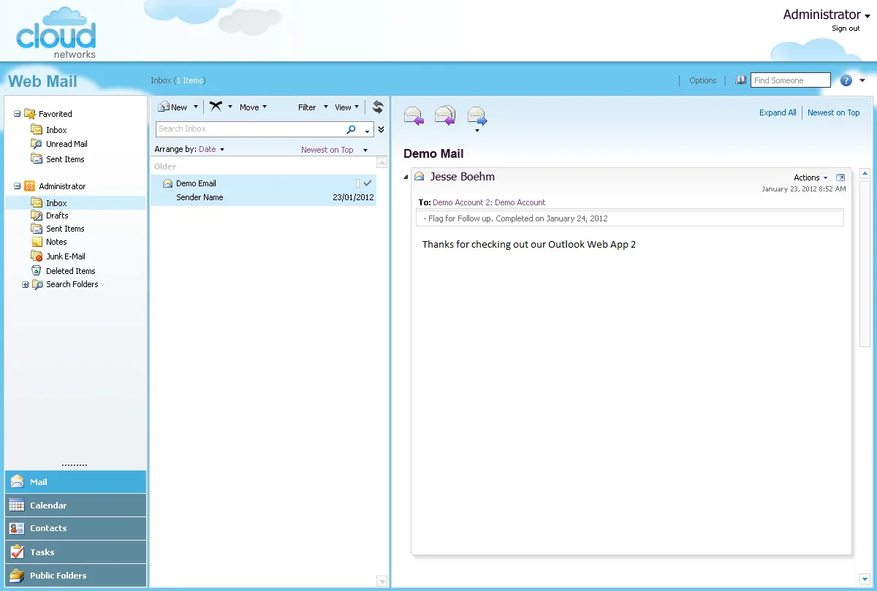Open the Forward options small arrow

point(477,131)
